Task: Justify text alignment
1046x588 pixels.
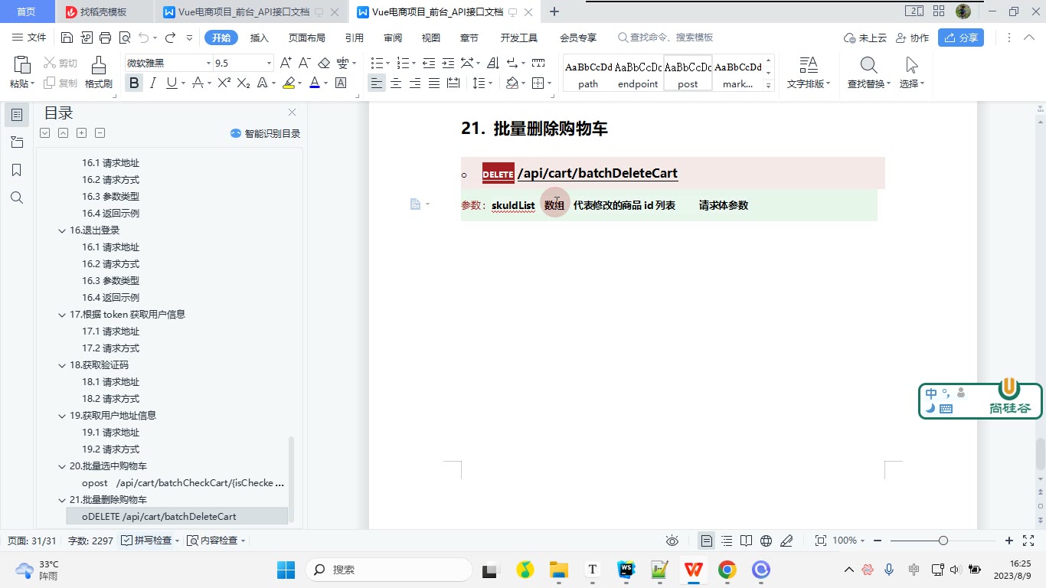Action: coord(434,83)
